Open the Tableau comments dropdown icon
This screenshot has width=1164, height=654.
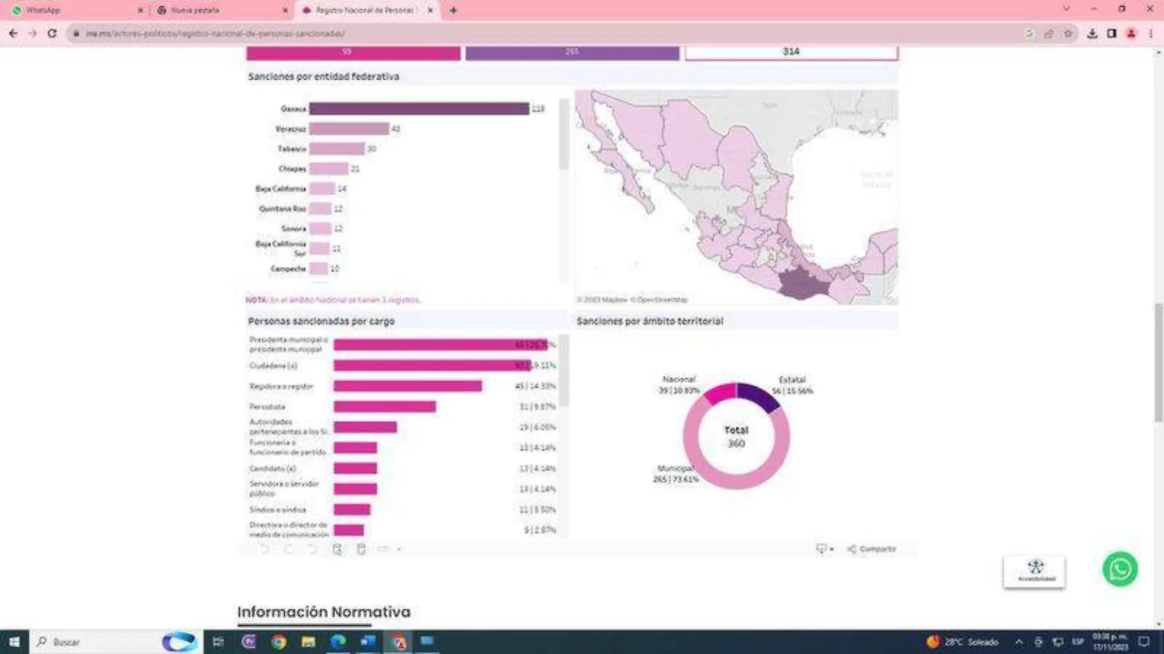[825, 549]
